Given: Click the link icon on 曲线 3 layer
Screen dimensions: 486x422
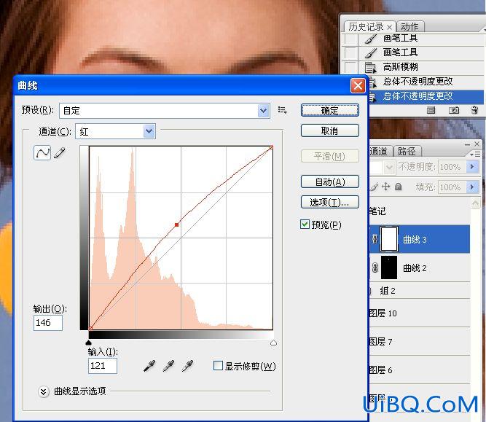Looking at the screenshot, I should [375, 239].
